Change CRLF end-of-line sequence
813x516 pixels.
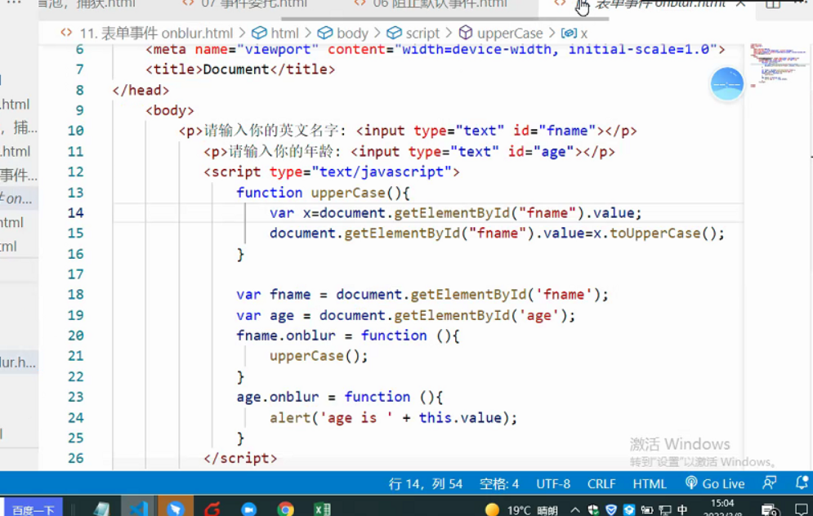601,483
